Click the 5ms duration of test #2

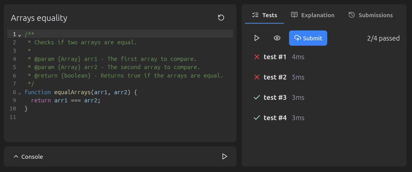tap(298, 77)
